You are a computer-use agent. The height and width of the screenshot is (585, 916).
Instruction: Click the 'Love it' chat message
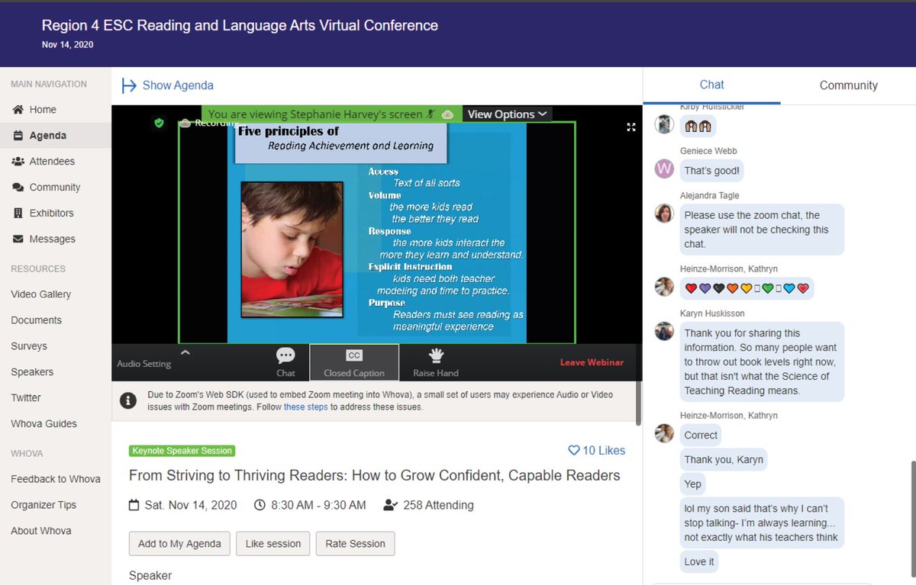pos(699,562)
